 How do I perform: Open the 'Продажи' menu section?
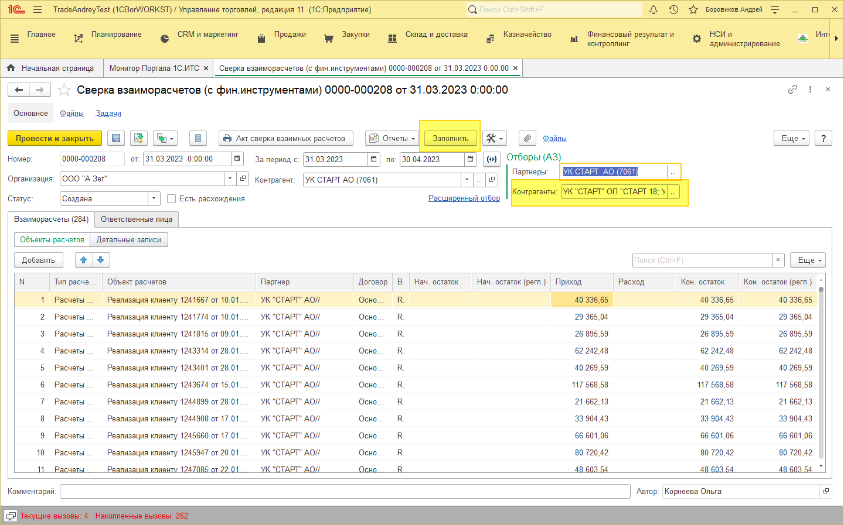click(290, 35)
